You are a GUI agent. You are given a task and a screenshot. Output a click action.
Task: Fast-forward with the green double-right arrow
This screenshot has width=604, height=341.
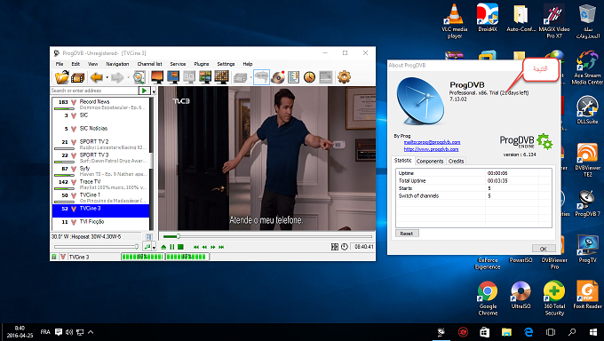click(x=213, y=247)
